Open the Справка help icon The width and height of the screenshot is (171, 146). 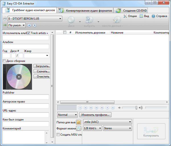pyautogui.click(x=153, y=16)
